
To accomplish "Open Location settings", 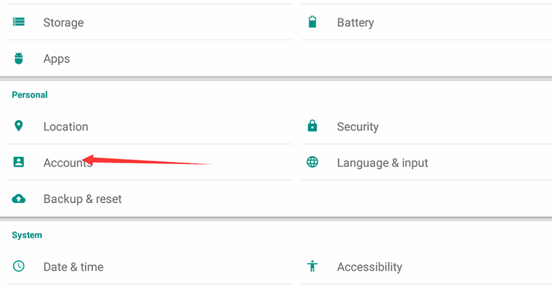I will click(66, 126).
